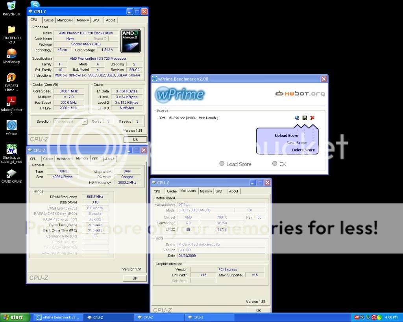Visit the hwbot.org link in wPrime
This screenshot has height=322, width=403.
point(299,94)
